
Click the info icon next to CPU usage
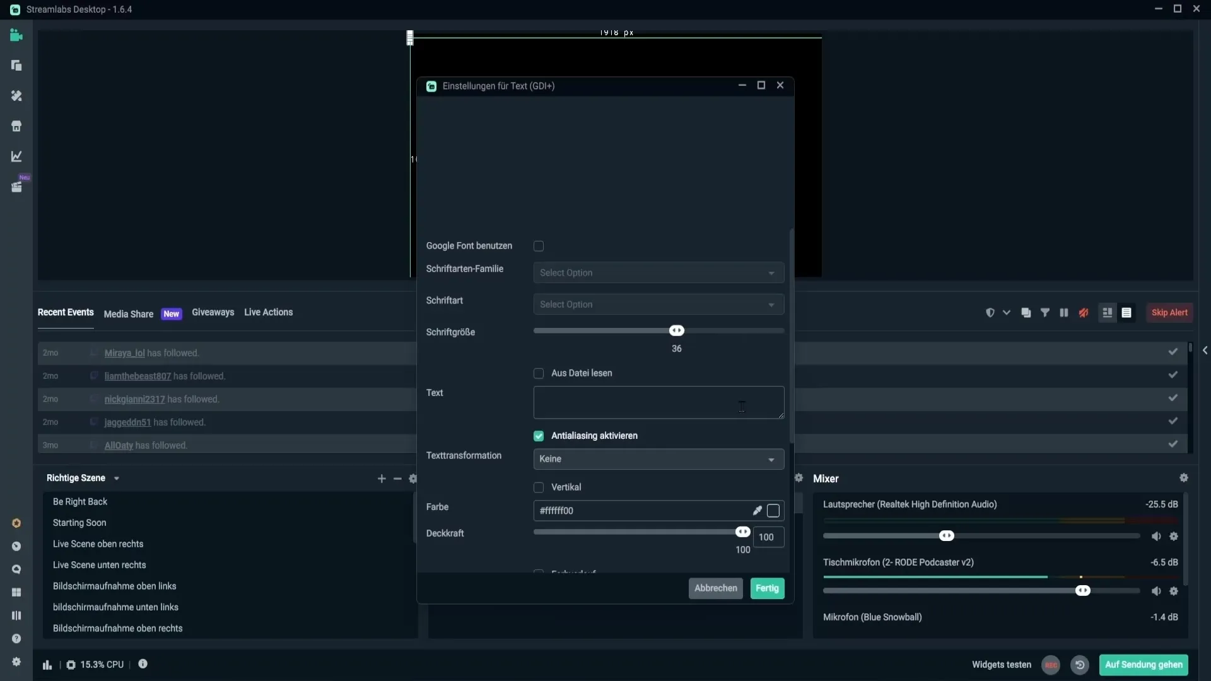(143, 664)
